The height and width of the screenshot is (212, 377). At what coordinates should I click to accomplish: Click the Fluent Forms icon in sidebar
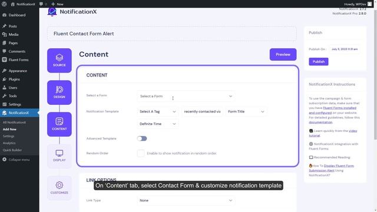(x=4, y=59)
